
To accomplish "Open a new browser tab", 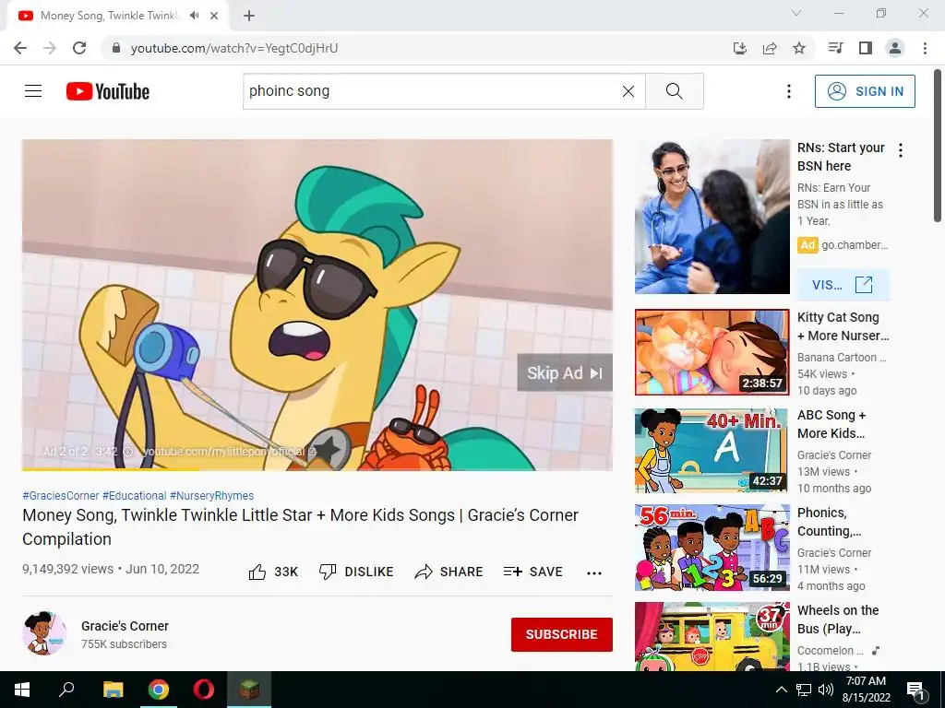I will pos(249,16).
